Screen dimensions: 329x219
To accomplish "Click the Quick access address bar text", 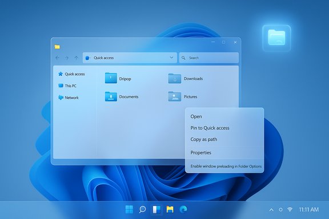I will click(103, 58).
